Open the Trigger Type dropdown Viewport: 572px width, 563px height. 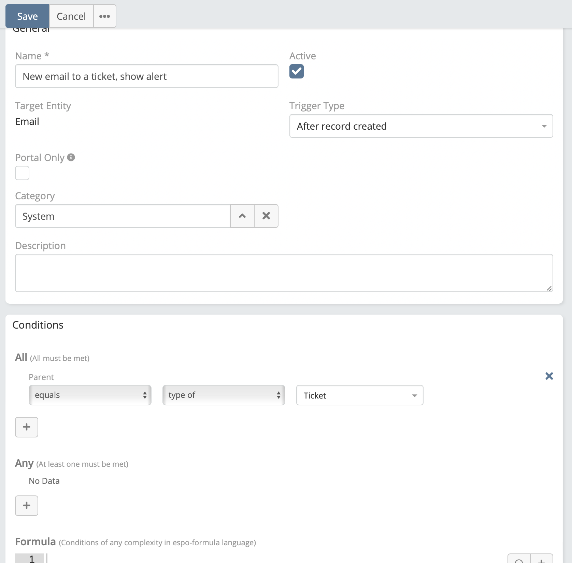coord(421,126)
